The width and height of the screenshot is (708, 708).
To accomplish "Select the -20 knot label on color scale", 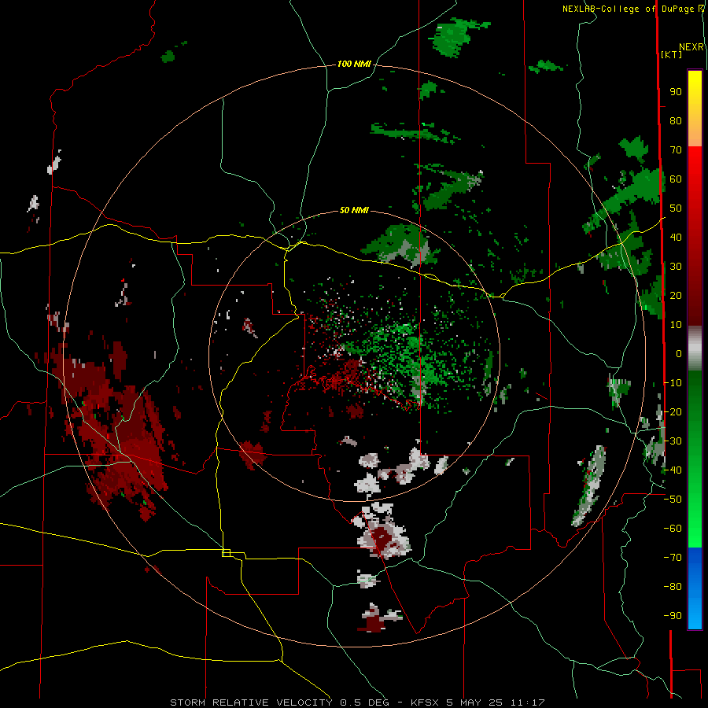I will [673, 412].
